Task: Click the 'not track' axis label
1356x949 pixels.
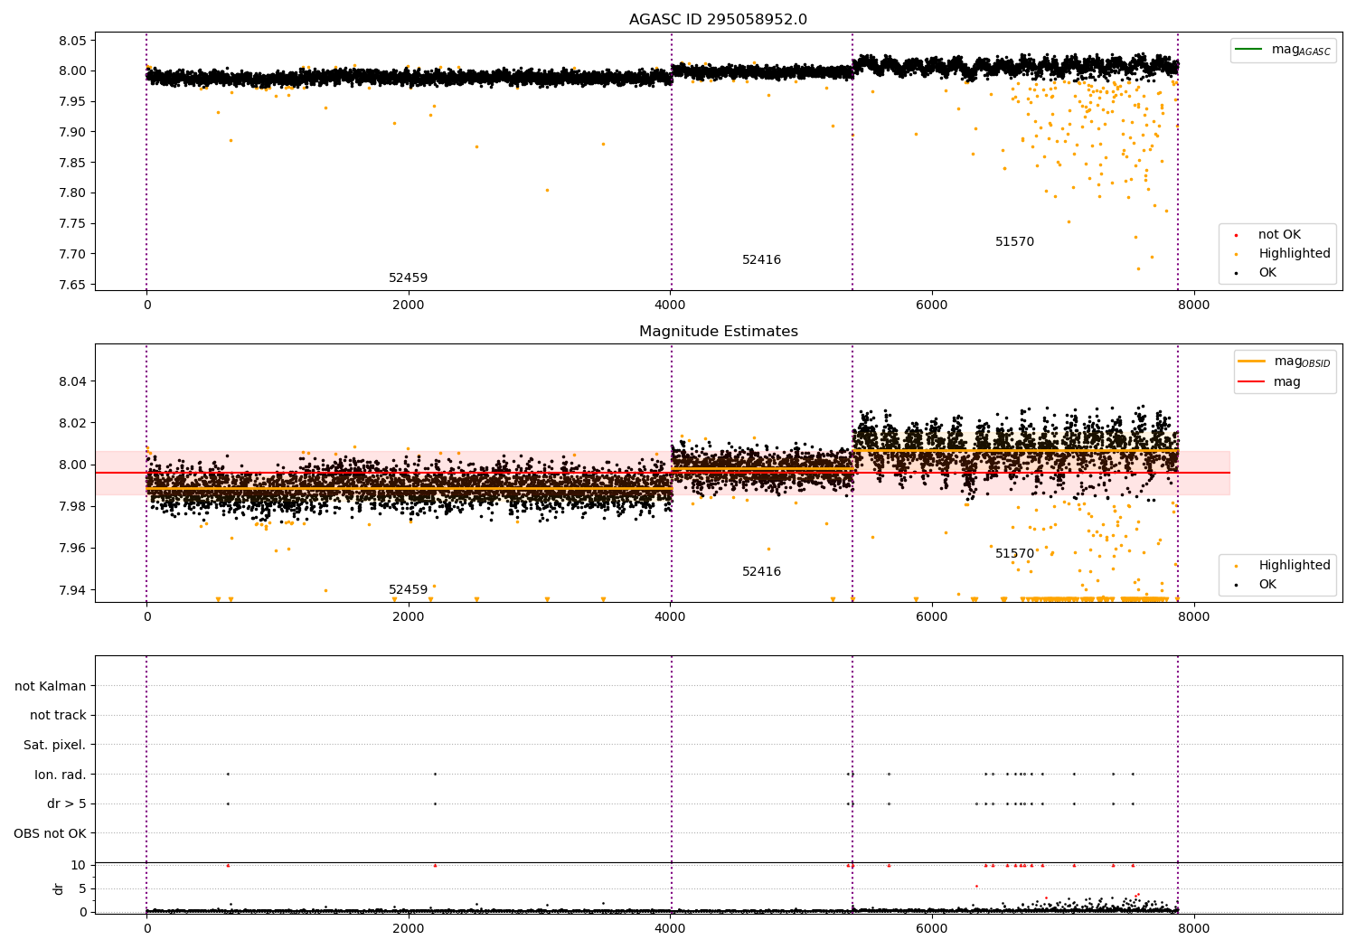Action: click(58, 716)
